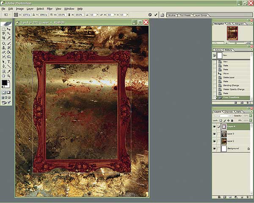Image resolution: width=254 pixels, height=203 pixels.
Task: Open the Brushes palette tab
Action: (x=172, y=15)
